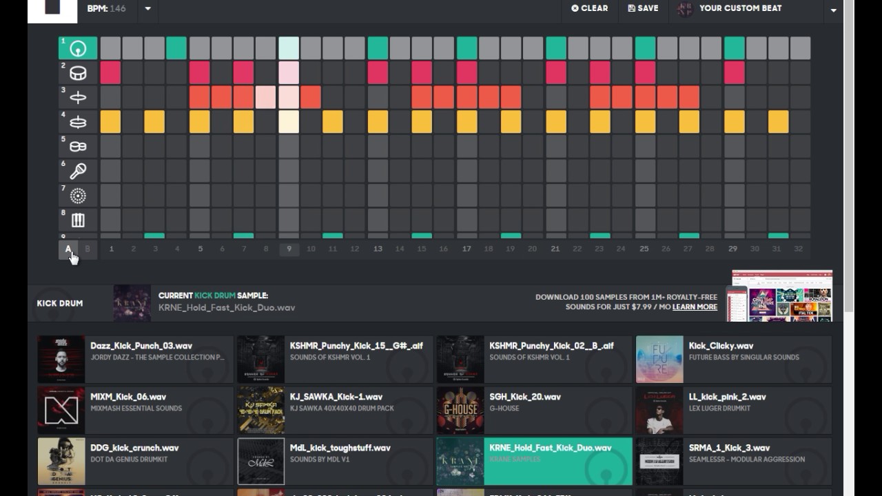The height and width of the screenshot is (496, 882).
Task: Click step number 25 marker
Action: pyautogui.click(x=644, y=249)
